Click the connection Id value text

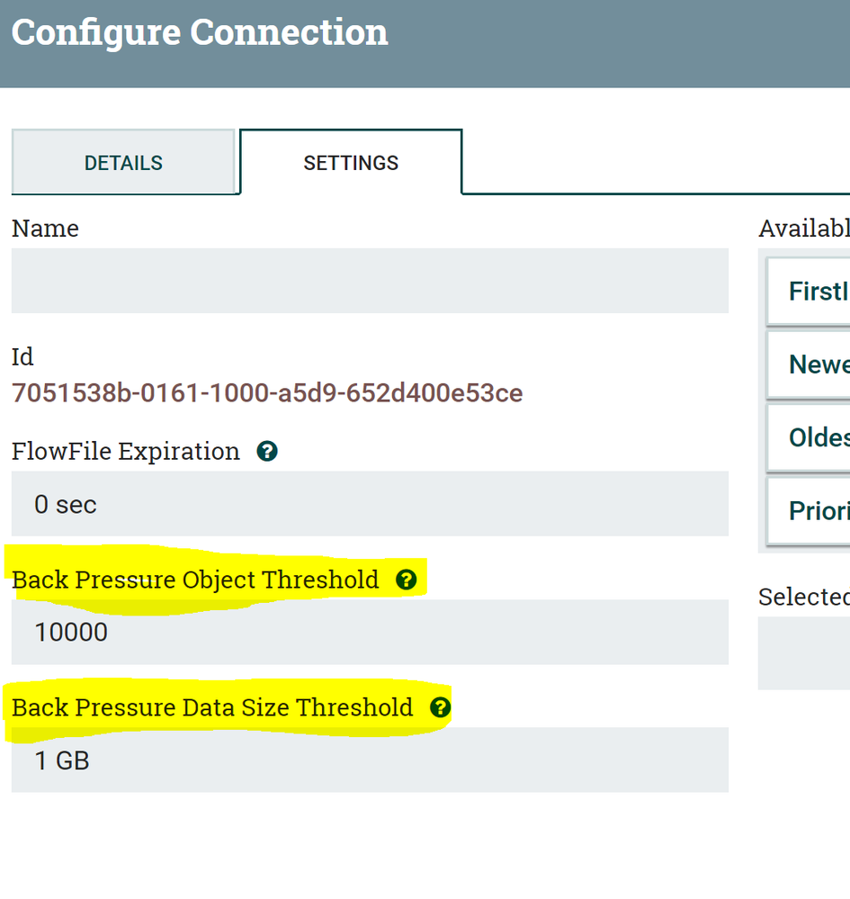[267, 393]
